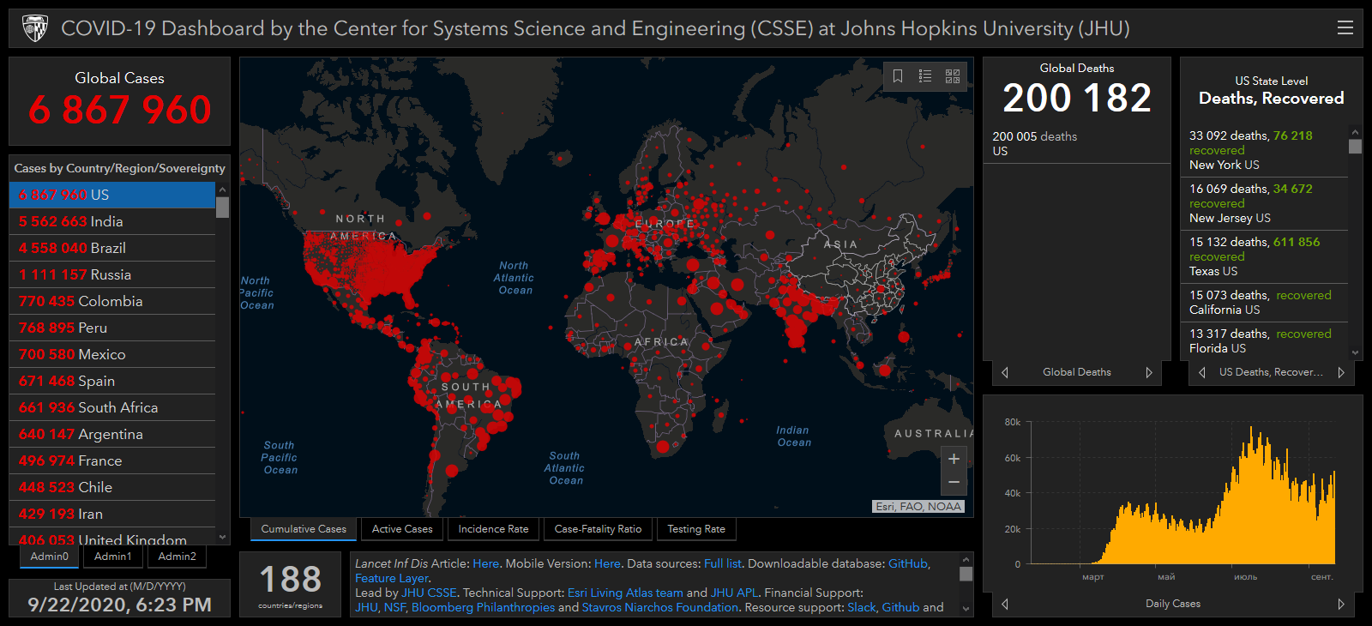1372x626 pixels.
Task: Open the 'Full list' data sources link
Action: click(723, 563)
